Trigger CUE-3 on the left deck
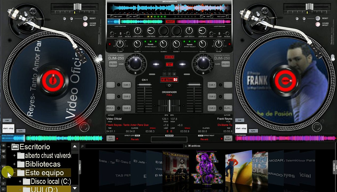 pyautogui.click(x=127, y=108)
